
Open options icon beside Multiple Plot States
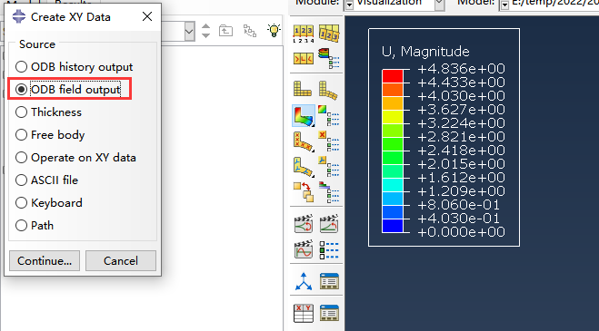pyautogui.click(x=329, y=192)
